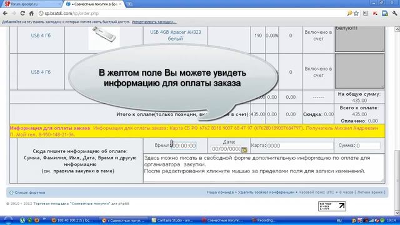This screenshot has height=225, width=400.
Task: Click the browser forward arrow
Action: coord(14,13)
